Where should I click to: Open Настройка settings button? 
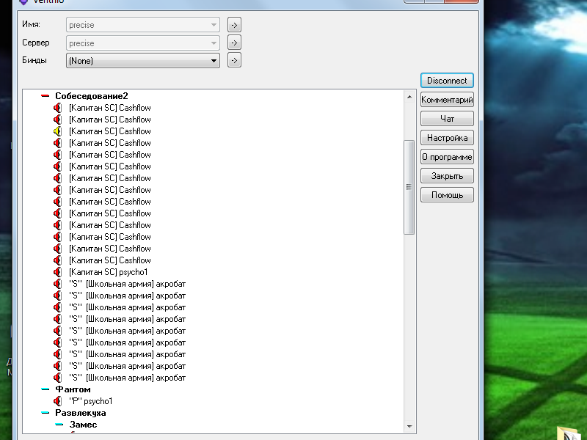(x=447, y=138)
